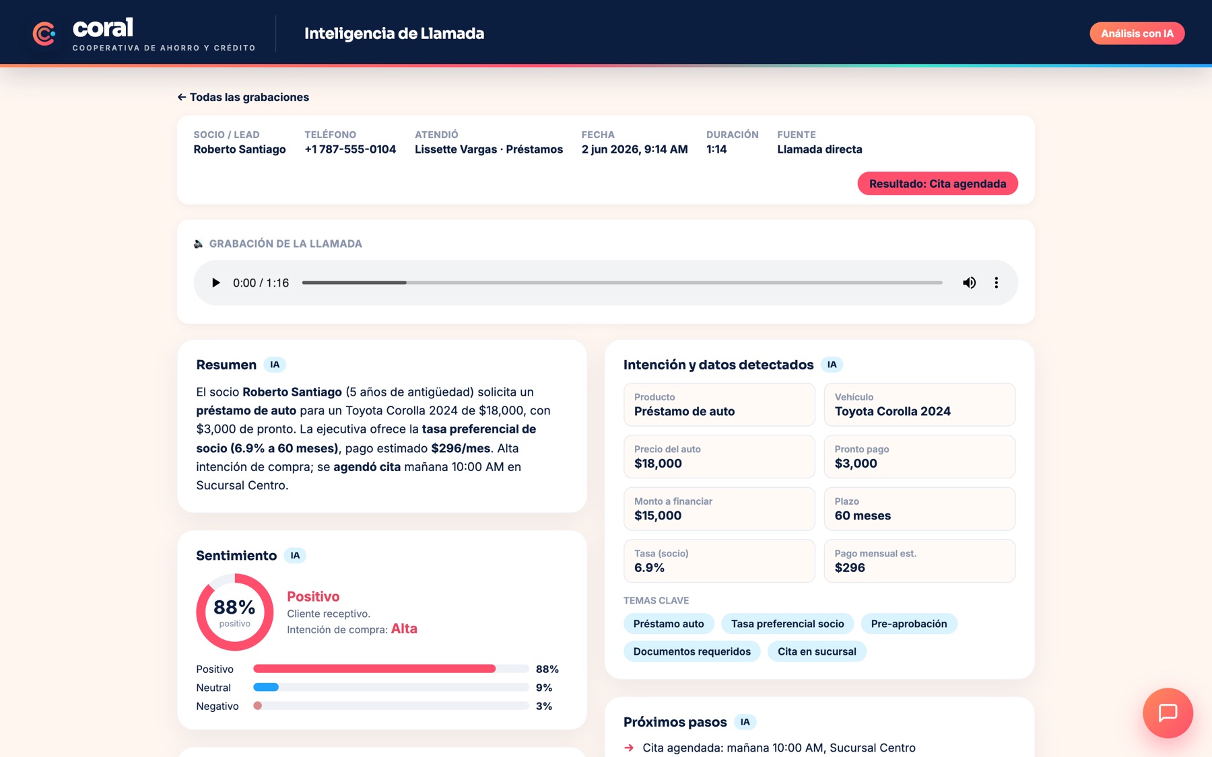Click the Inteligencia de Llamada page title
This screenshot has width=1212, height=757.
pos(395,34)
